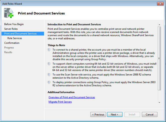Open the Role Services step
The image size is (166, 122).
click(x=15, y=38)
